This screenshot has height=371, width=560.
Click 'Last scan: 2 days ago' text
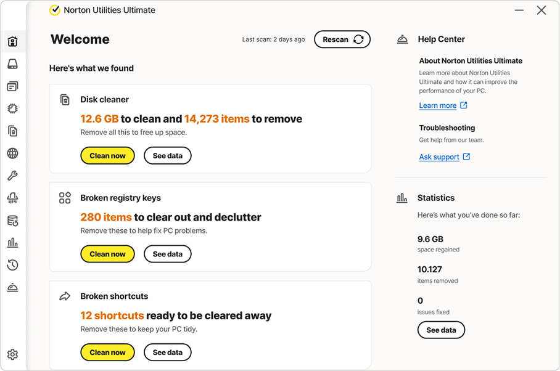[274, 39]
